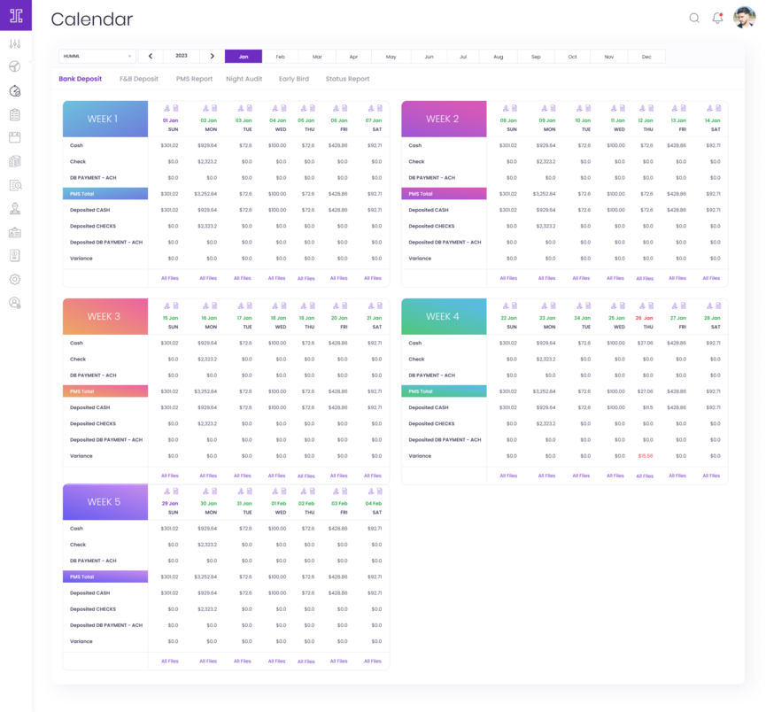Click All Files link under Week 4 Saturday

[x=711, y=476]
